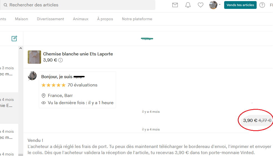The height and width of the screenshot is (156, 273).
Task: Click the search magnifier icon
Action: coord(6,5)
